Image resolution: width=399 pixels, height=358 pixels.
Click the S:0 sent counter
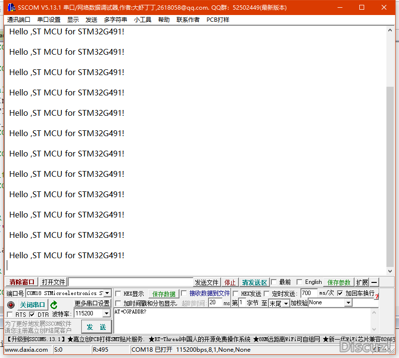coord(58,350)
